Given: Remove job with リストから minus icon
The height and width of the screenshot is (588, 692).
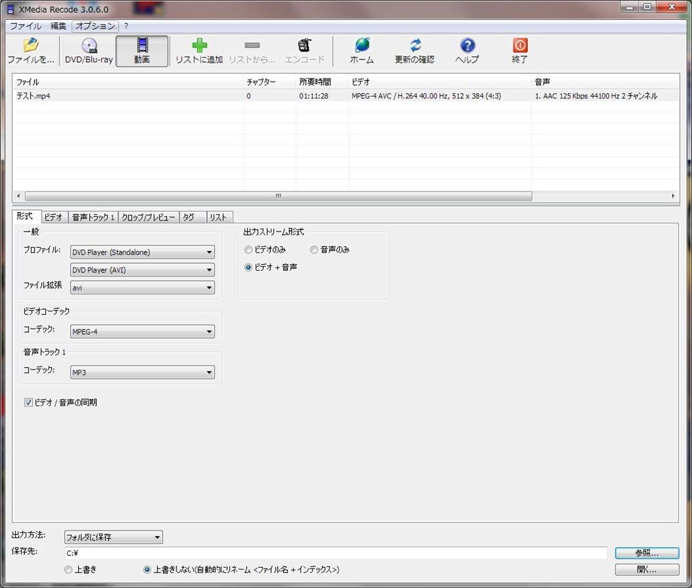Looking at the screenshot, I should coord(252,51).
